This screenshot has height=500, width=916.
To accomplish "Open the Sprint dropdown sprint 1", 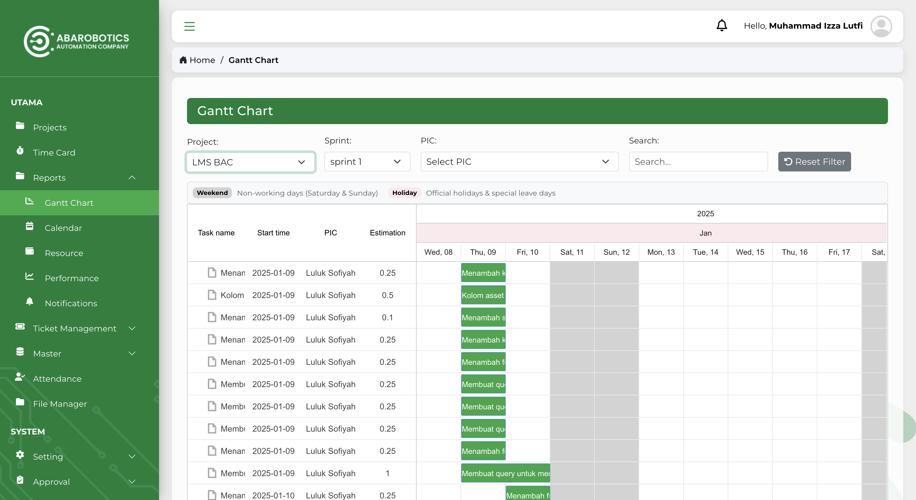I will pos(367,162).
